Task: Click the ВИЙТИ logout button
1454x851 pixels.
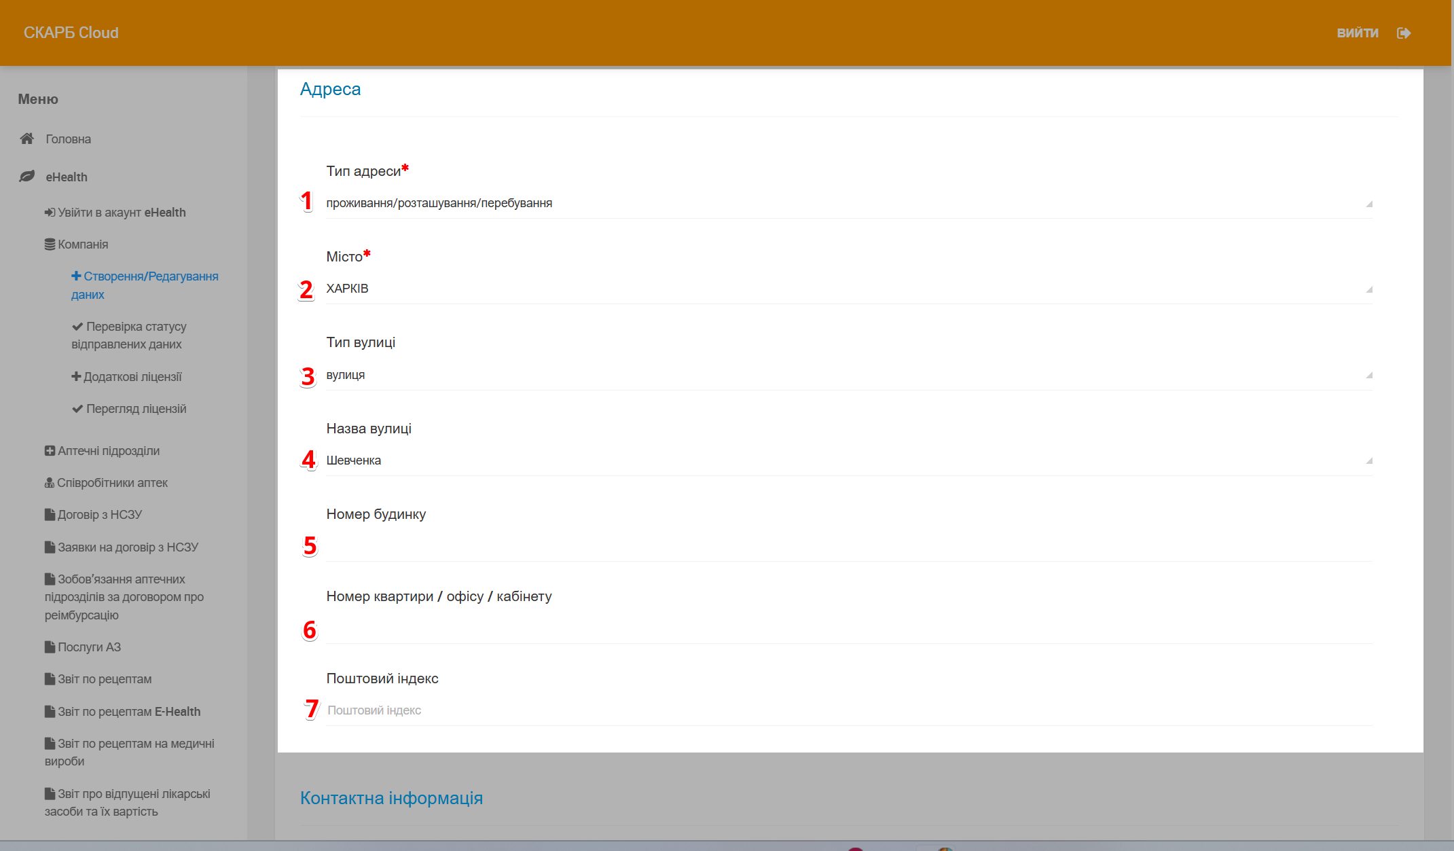Action: coord(1357,33)
